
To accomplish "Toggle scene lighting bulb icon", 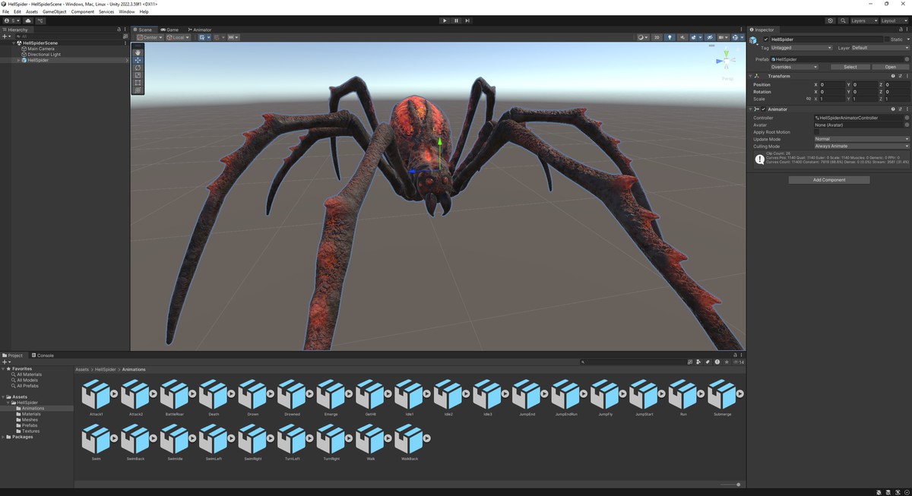I will [670, 37].
